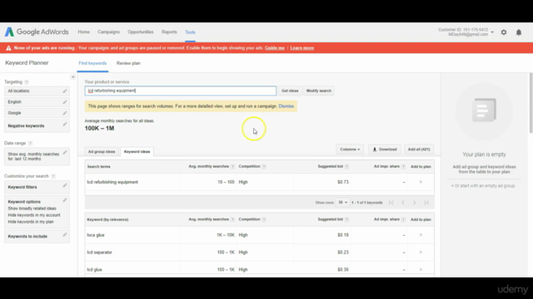Click the Get ideas button
The width and height of the screenshot is (533, 299).
point(290,91)
